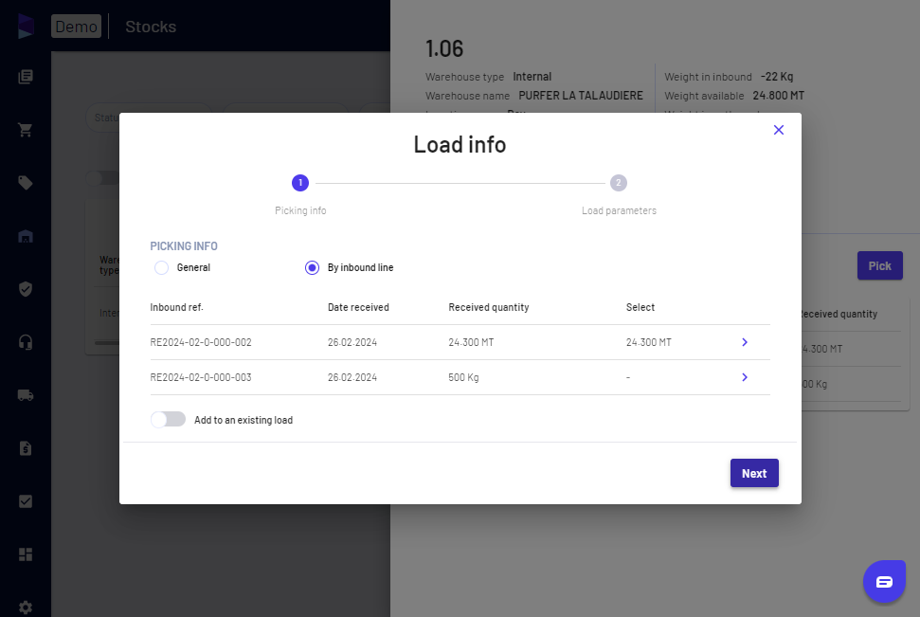Click the Inbound ref. column header

pos(176,307)
